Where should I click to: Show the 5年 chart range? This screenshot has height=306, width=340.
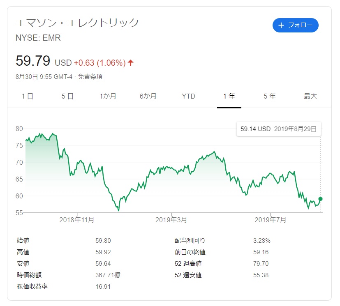[x=270, y=96]
